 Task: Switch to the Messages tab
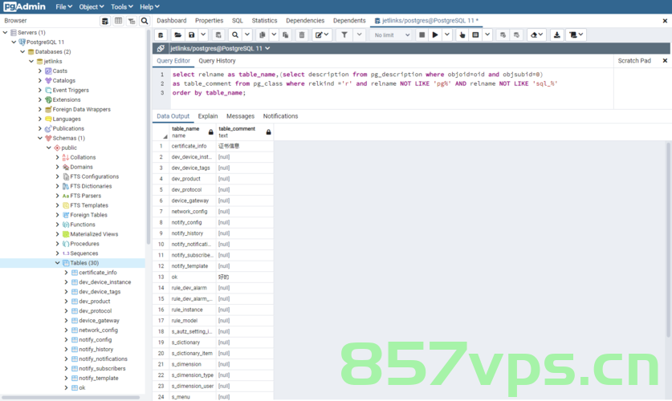(x=240, y=116)
